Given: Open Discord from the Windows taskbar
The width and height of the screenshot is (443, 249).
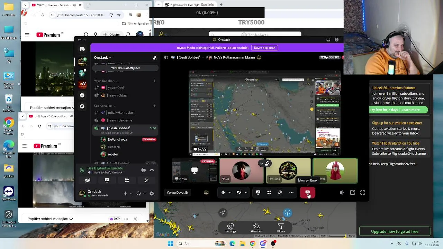Looking at the screenshot, I should click(263, 243).
